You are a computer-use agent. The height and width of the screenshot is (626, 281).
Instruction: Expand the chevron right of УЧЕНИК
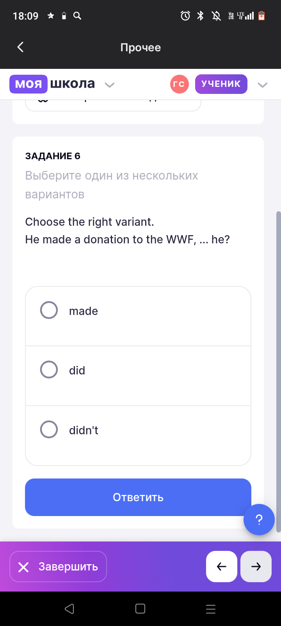tap(263, 85)
